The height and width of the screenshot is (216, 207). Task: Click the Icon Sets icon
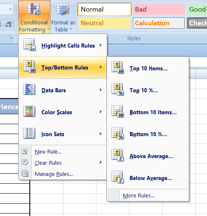click(29, 133)
